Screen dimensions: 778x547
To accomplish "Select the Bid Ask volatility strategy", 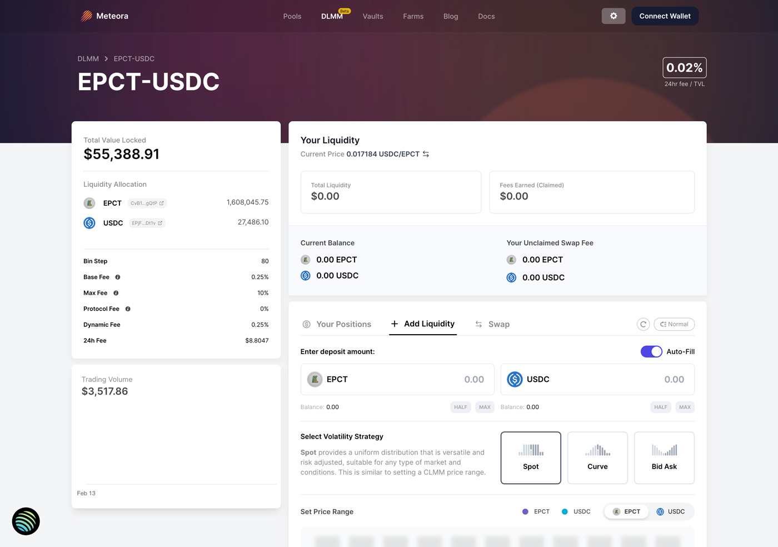I will (664, 458).
